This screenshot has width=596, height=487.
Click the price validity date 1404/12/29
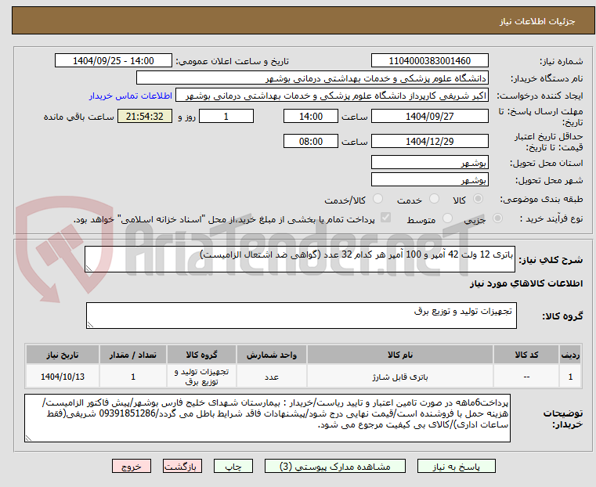429,141
